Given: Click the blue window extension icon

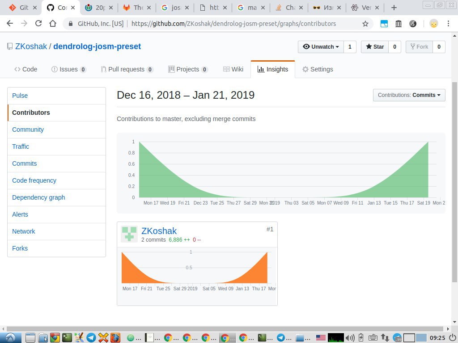Looking at the screenshot, I should tap(384, 24).
